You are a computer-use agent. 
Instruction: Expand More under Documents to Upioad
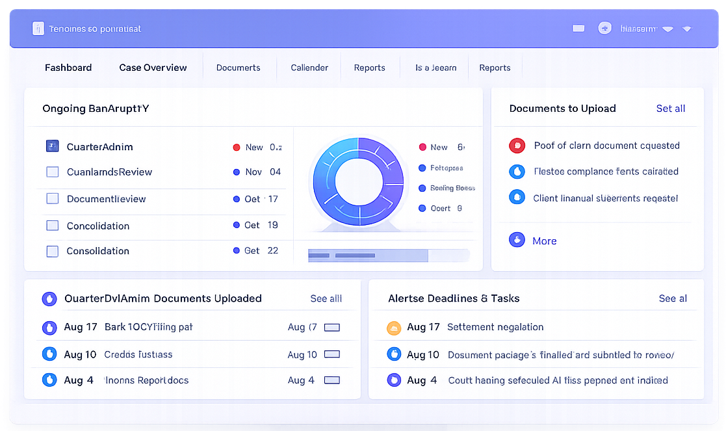pyautogui.click(x=544, y=241)
